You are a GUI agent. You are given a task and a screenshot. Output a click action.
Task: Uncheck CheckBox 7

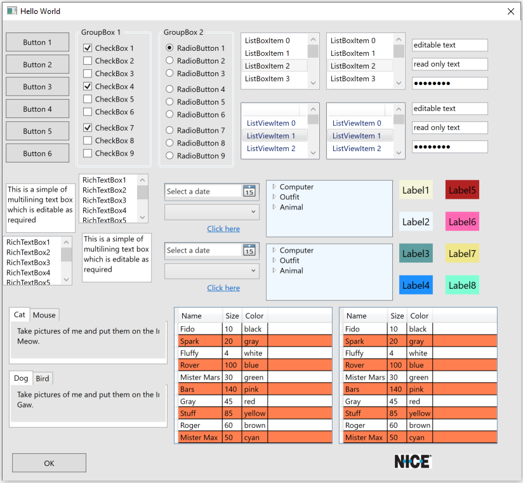click(x=88, y=128)
